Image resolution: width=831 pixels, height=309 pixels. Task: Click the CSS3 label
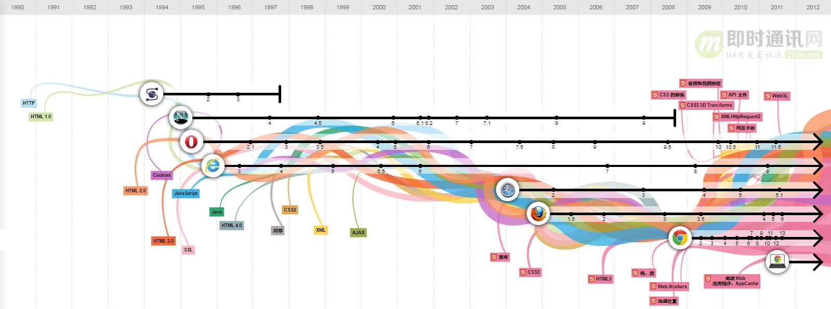pos(530,272)
